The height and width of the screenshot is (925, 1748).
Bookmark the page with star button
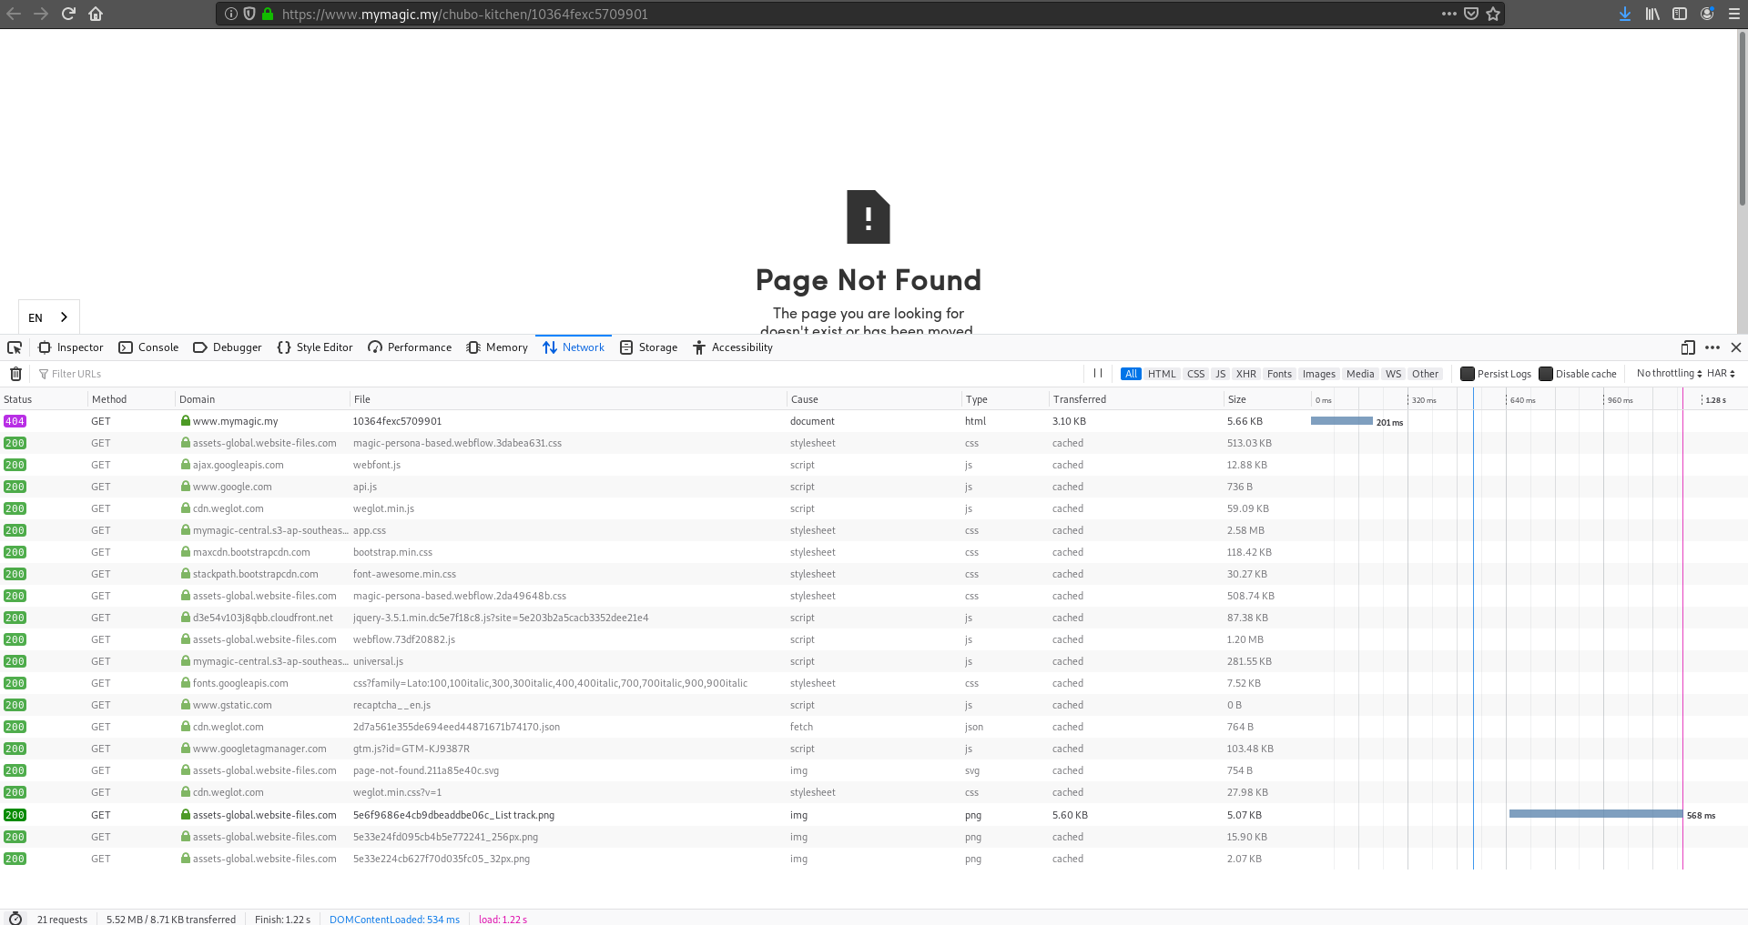click(x=1491, y=14)
